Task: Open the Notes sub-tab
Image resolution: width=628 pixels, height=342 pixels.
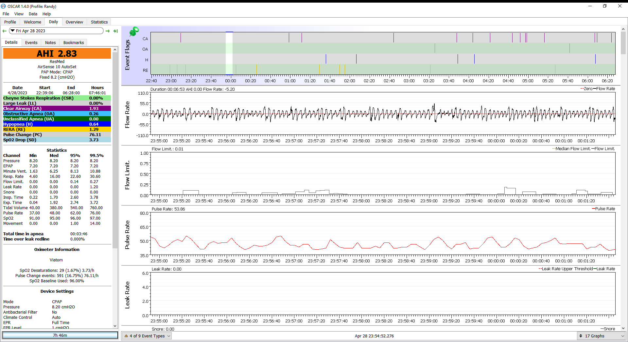Action: [50, 42]
